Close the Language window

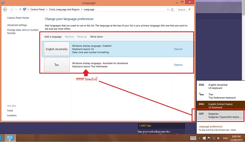[190, 2]
